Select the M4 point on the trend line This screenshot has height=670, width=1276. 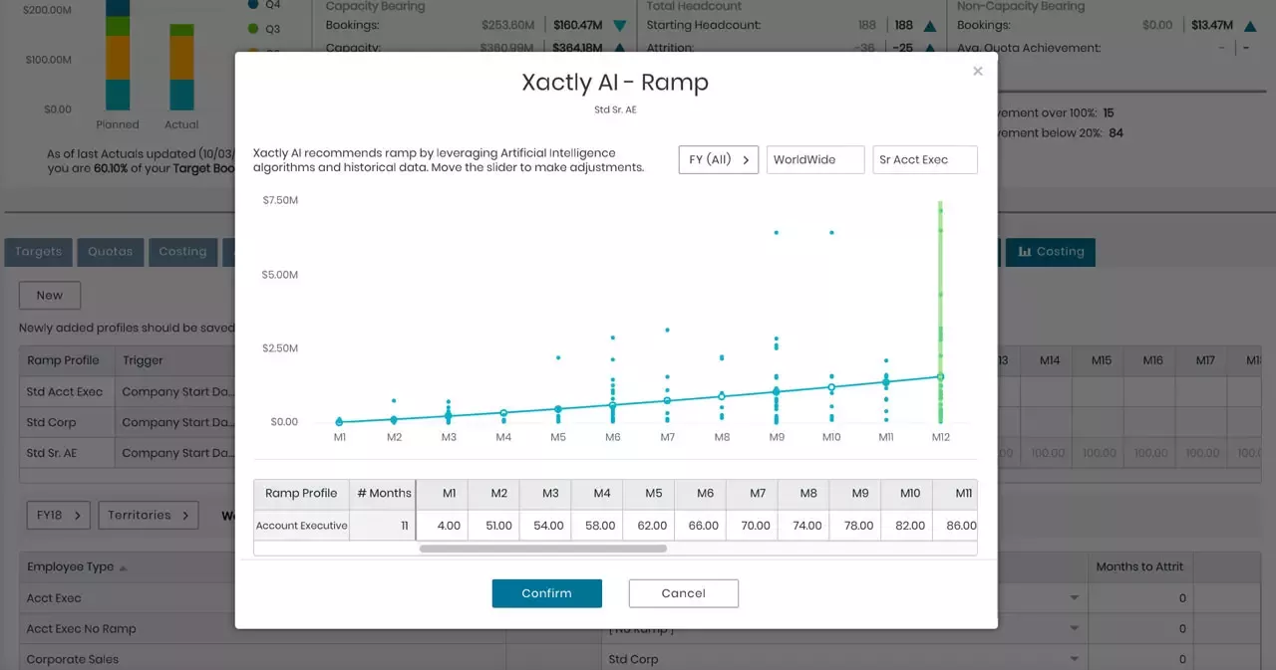pos(503,412)
